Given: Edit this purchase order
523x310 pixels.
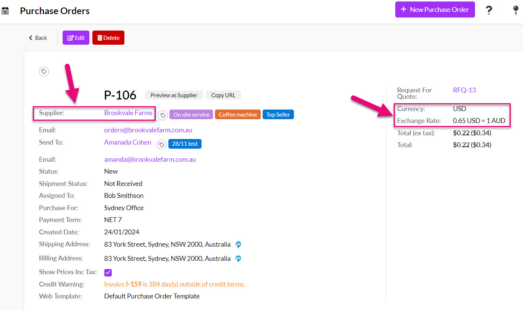Looking at the screenshot, I should click(76, 38).
